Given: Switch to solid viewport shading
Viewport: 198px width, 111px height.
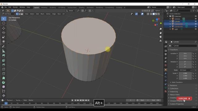Looking at the screenshot, I should point(154,14).
